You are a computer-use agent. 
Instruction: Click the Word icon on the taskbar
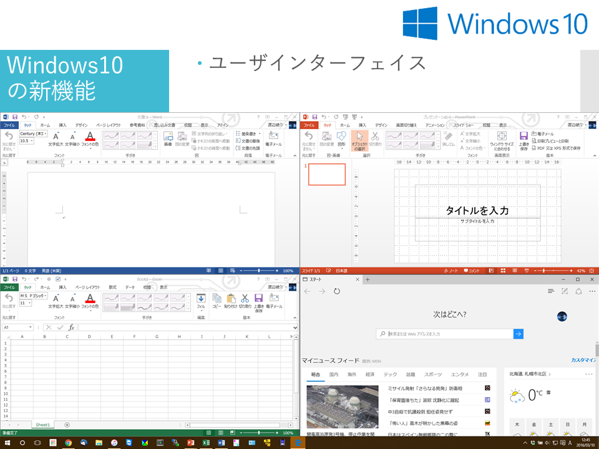coord(221,443)
